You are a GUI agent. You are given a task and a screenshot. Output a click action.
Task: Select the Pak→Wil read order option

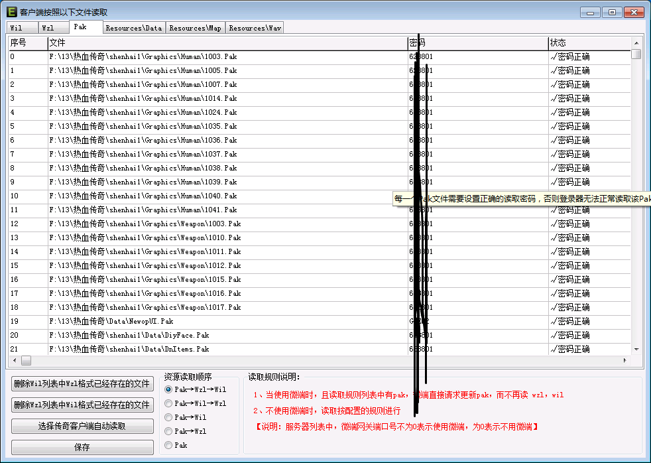coord(168,417)
